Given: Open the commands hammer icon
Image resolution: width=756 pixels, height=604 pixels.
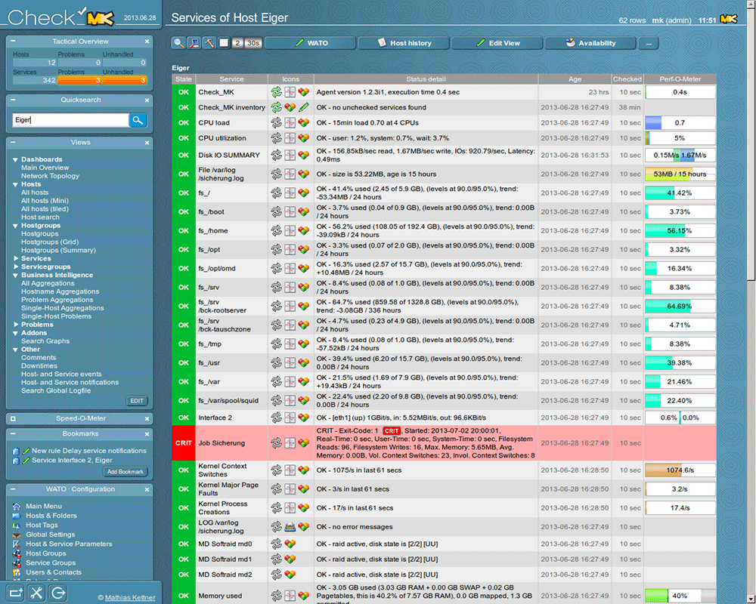Looking at the screenshot, I should (x=209, y=43).
